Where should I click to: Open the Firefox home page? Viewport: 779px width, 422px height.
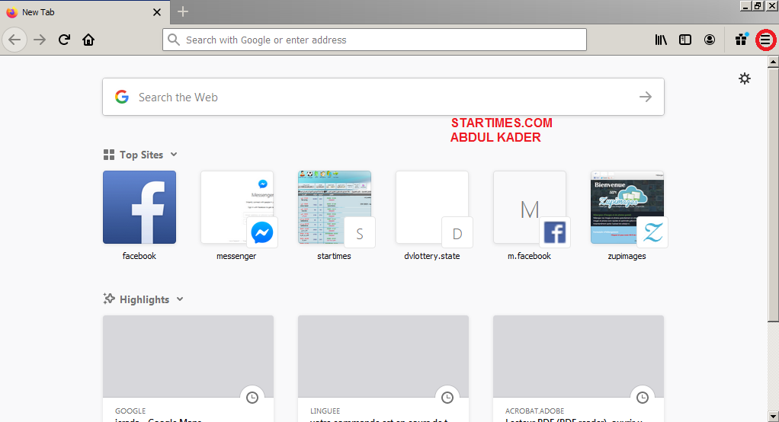(88, 40)
